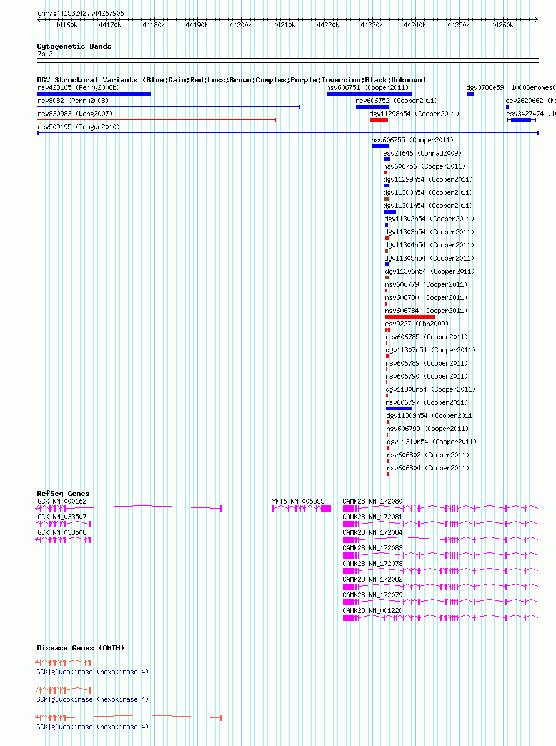Open GCK|NM_033507 gene label
The height and width of the screenshot is (746, 556).
(x=62, y=517)
